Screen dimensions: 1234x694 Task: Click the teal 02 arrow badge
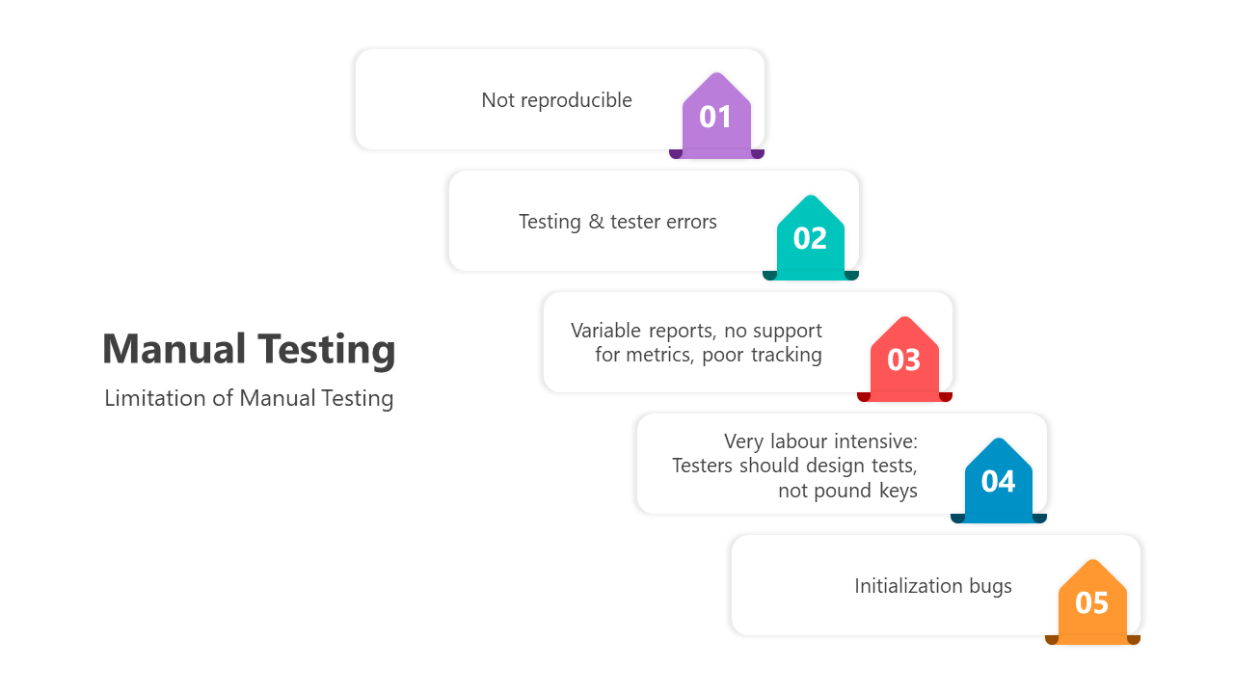point(811,237)
